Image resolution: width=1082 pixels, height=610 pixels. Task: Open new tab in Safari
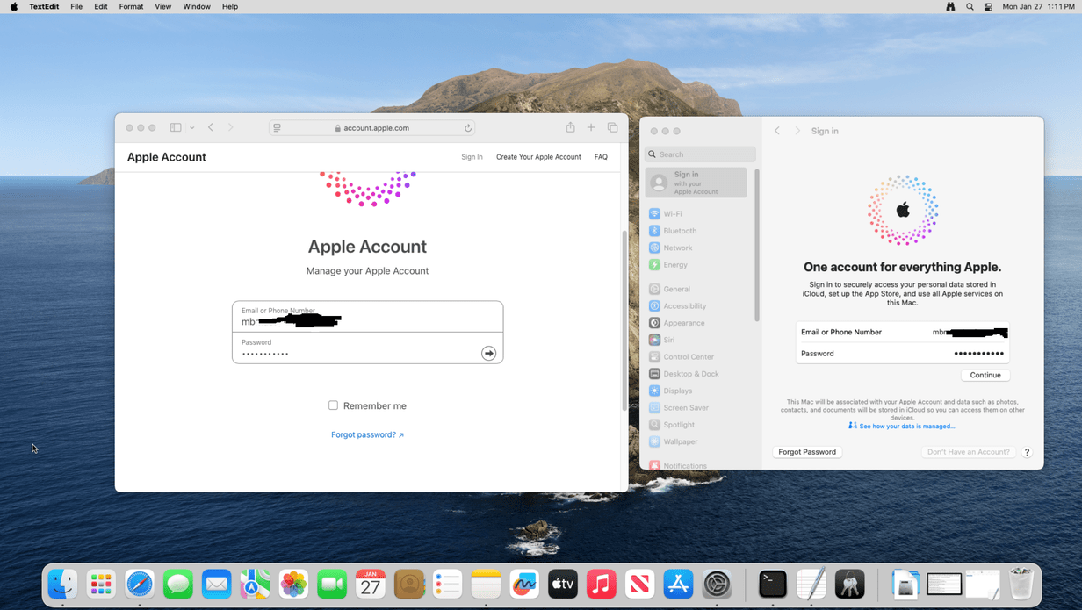(591, 127)
